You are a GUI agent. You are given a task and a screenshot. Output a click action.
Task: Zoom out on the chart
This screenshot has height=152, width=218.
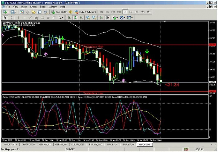(94, 18)
